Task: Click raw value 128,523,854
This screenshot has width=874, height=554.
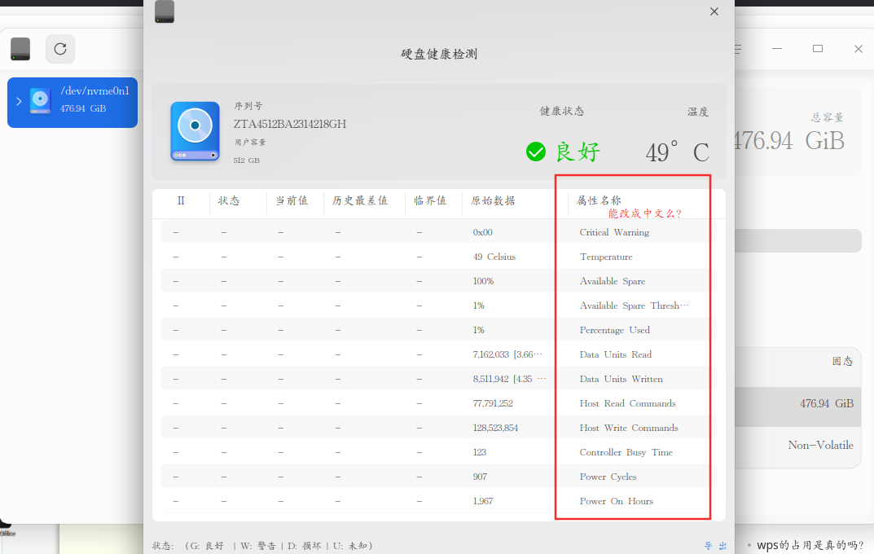Action: click(x=495, y=428)
